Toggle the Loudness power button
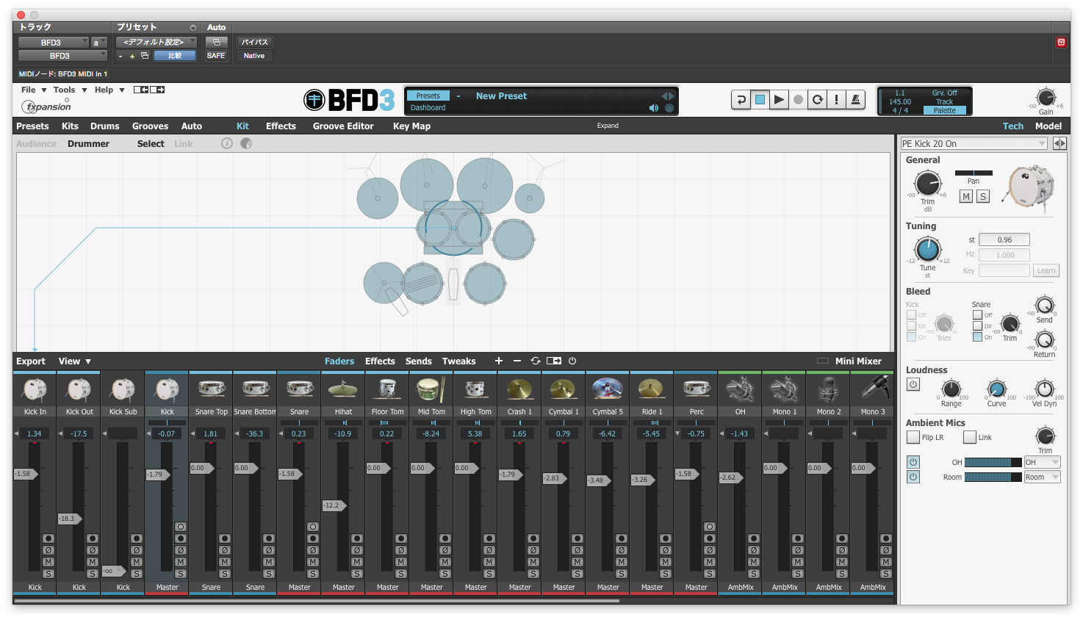 (913, 384)
